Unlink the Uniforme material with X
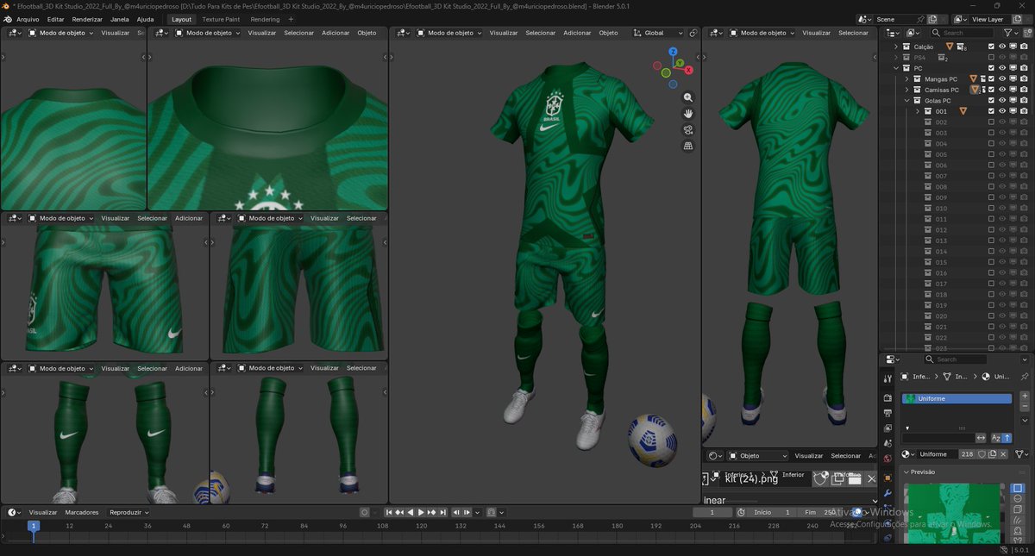Viewport: 1035px width, 556px height. [x=1003, y=454]
